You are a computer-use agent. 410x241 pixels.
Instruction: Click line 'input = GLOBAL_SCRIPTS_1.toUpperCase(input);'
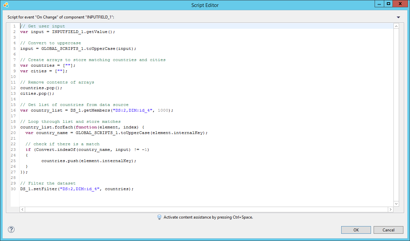78,49
